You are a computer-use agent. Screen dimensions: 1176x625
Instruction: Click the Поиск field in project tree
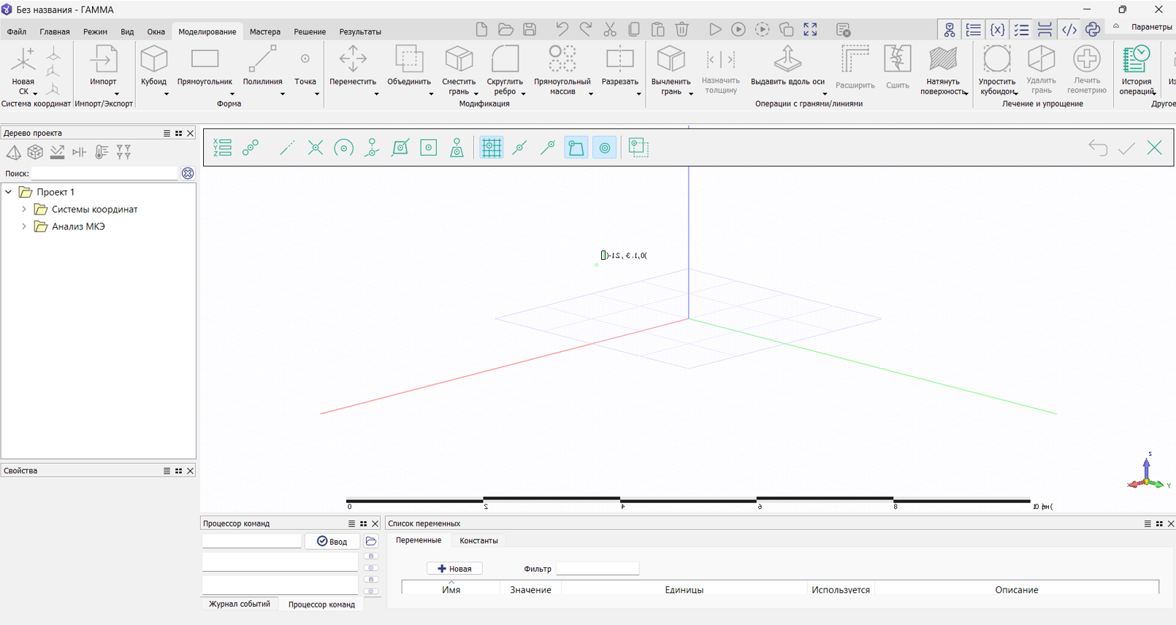coord(104,174)
